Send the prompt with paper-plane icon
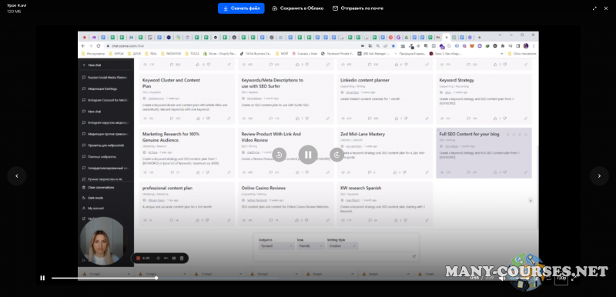This screenshot has width=616, height=297. (413, 256)
